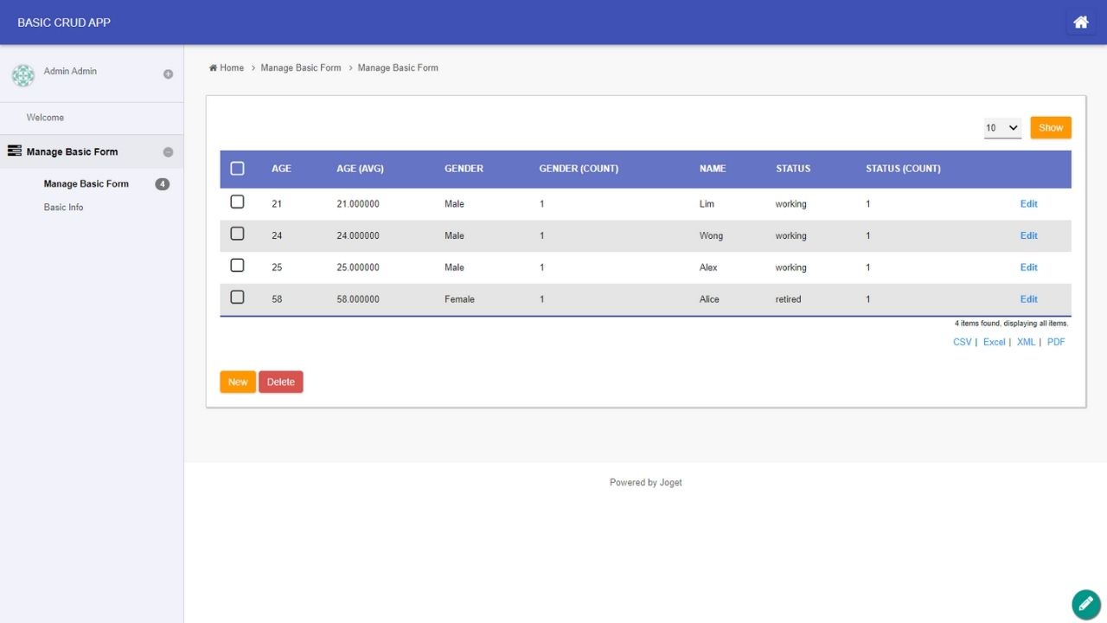Toggle the select all checkbox in header

237,169
